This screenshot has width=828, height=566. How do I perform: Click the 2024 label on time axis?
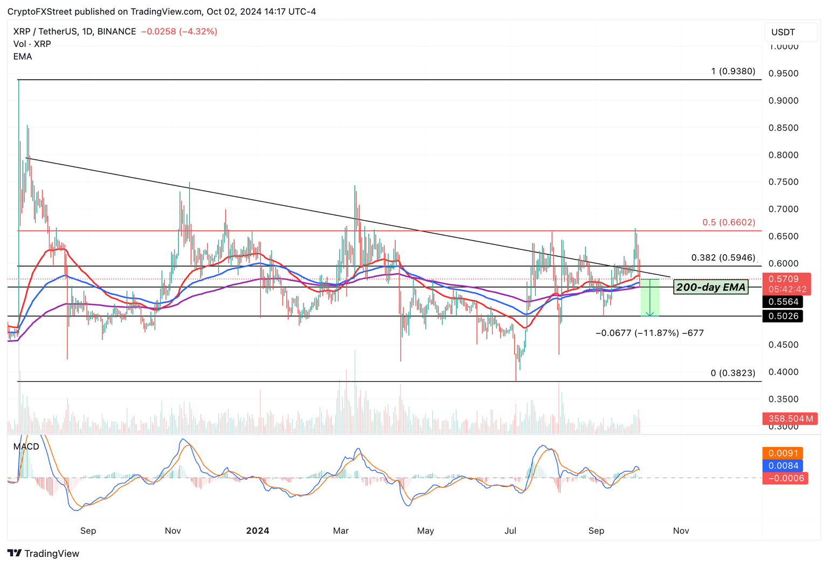tap(258, 530)
